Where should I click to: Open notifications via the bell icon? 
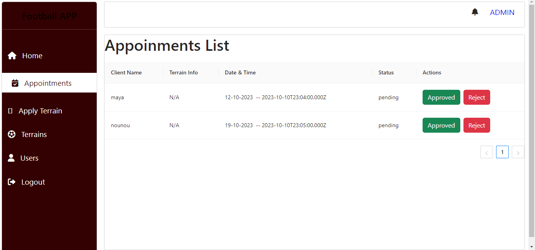[x=475, y=12]
